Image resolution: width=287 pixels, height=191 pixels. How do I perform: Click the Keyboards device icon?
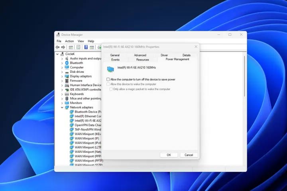pos(67,94)
